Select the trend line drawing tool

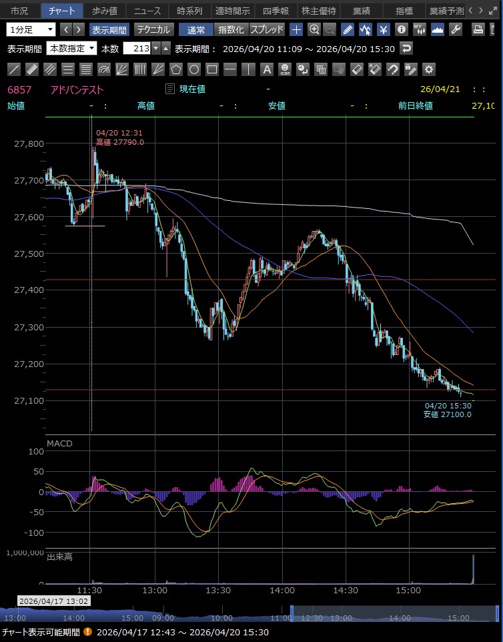click(14, 69)
